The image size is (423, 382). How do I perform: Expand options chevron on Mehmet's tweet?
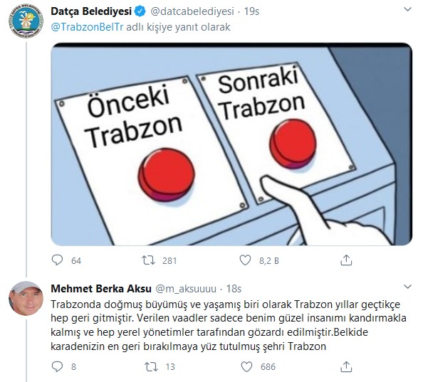(407, 287)
